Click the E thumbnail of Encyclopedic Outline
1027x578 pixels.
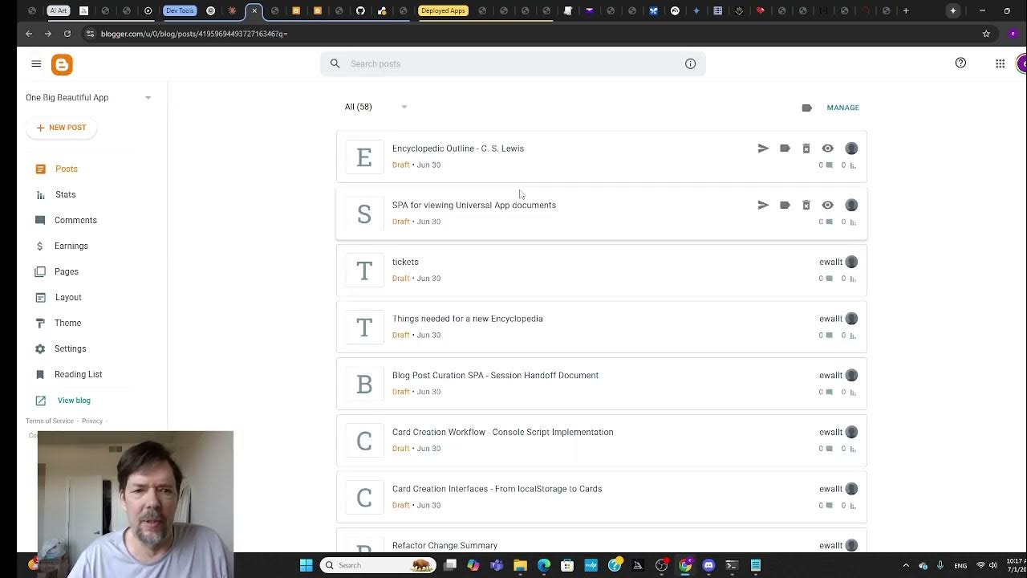(364, 157)
